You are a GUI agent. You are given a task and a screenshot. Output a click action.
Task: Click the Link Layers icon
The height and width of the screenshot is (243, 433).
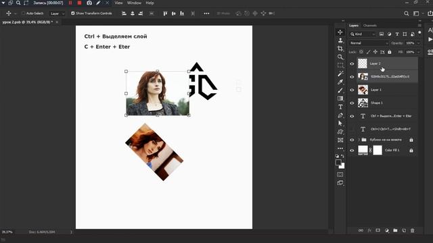[361, 230]
